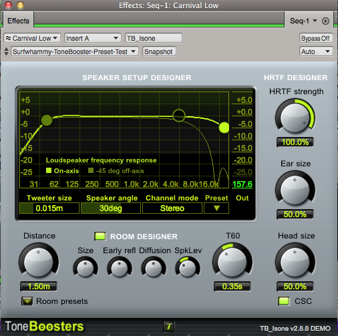
Task: Click the Early refl knob
Action: coord(120,267)
